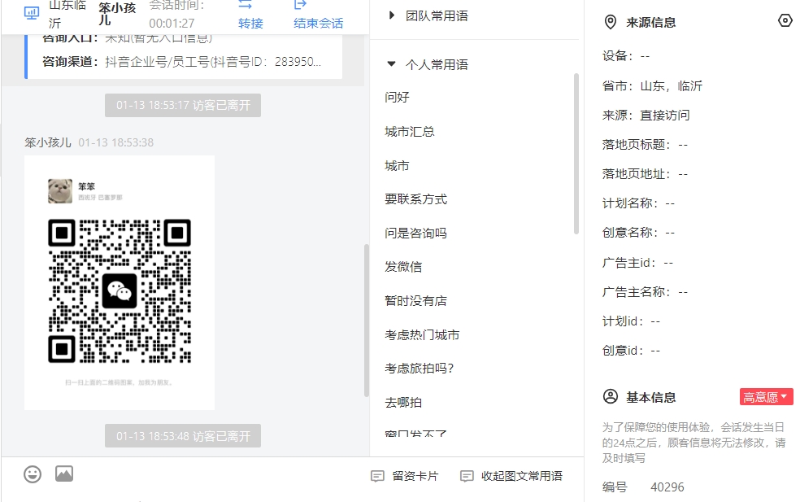Open the 高意愿 intent dropdown
800x502 pixels.
pos(767,397)
